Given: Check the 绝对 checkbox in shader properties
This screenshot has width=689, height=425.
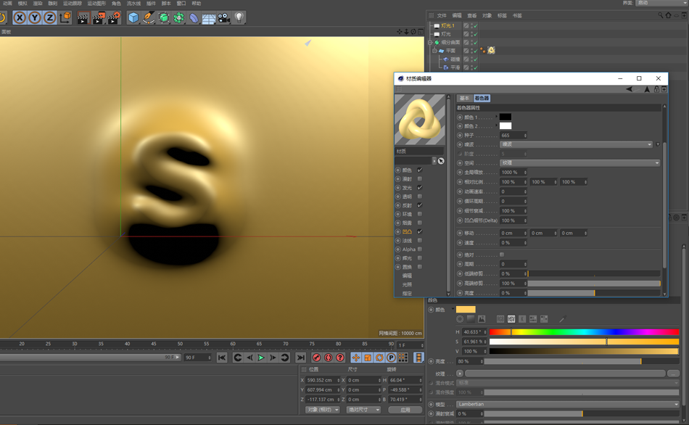Looking at the screenshot, I should [502, 255].
